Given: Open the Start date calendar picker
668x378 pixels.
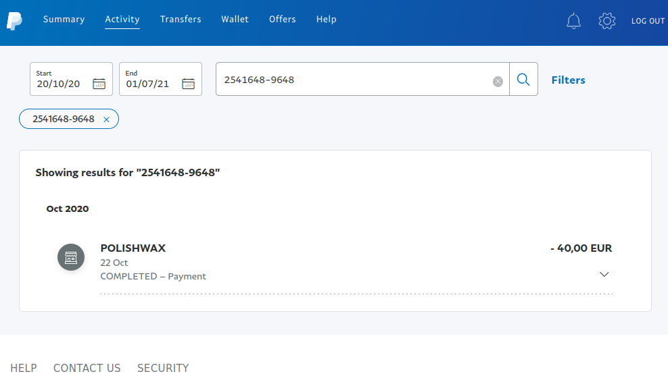Looking at the screenshot, I should [x=99, y=84].
